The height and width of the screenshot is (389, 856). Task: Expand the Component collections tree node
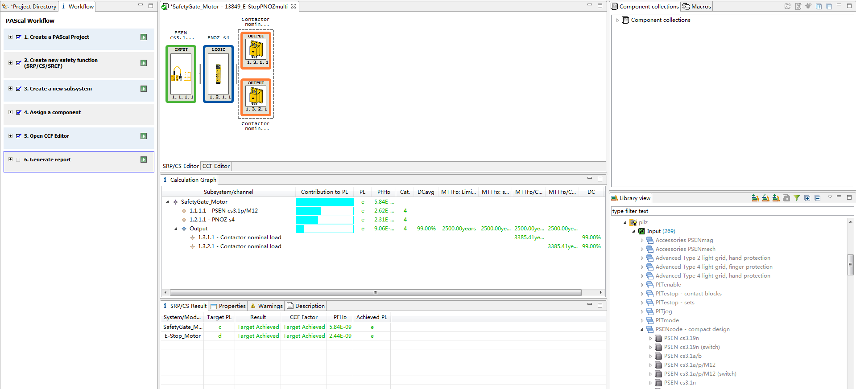pyautogui.click(x=617, y=20)
